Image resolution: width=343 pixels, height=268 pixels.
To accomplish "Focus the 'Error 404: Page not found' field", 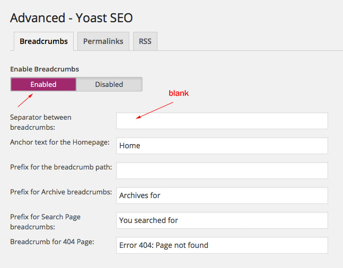I will [222, 245].
